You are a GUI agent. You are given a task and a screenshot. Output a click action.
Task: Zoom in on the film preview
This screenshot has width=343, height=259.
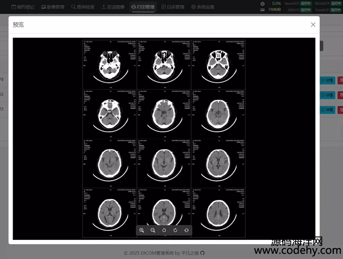click(x=142, y=230)
